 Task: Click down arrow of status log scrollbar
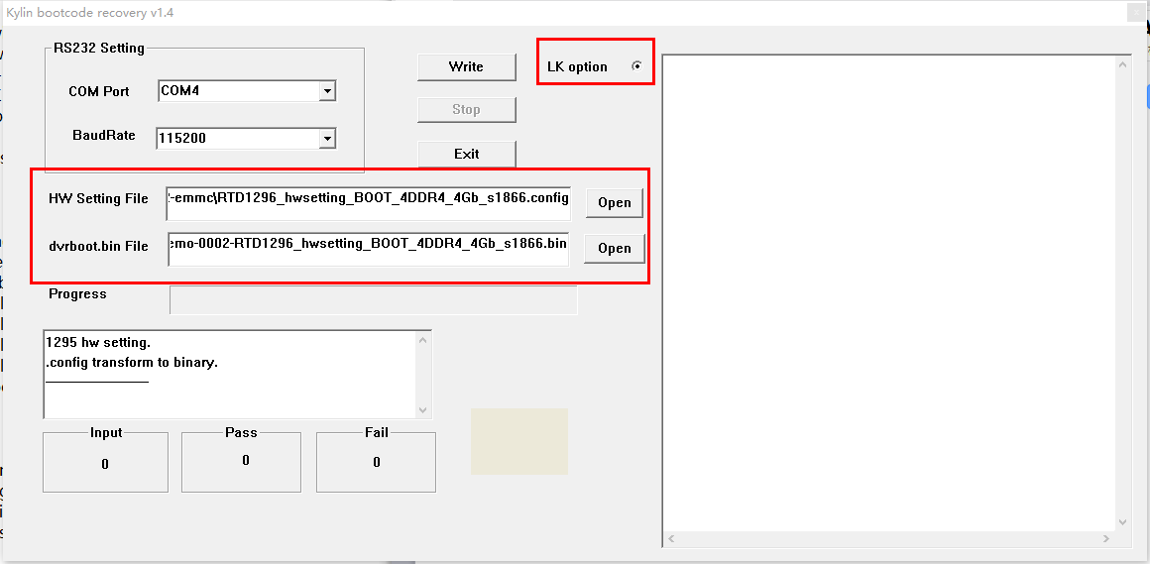pyautogui.click(x=423, y=410)
